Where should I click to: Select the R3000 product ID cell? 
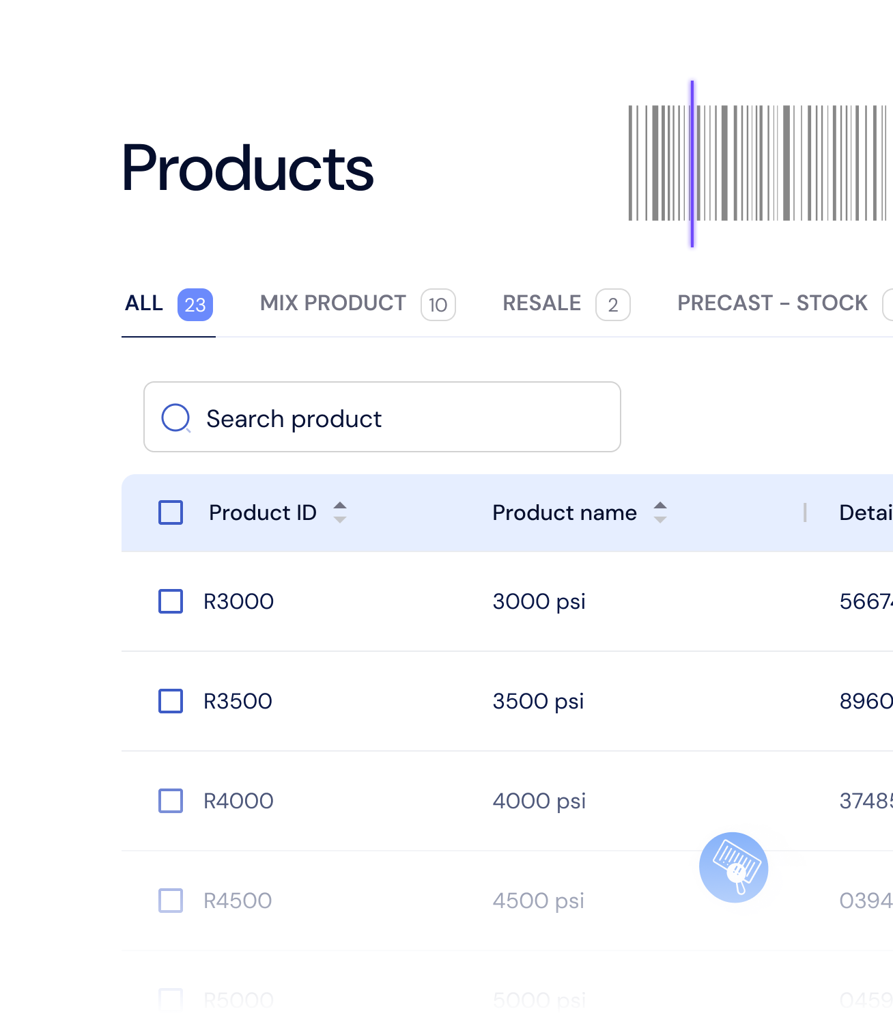coord(238,601)
